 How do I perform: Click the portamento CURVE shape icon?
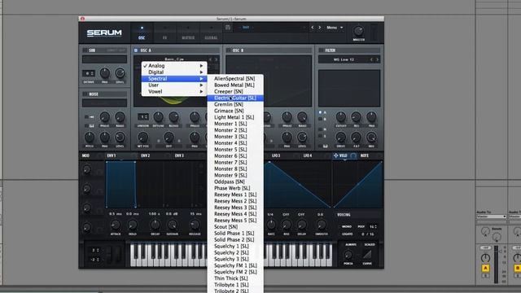point(367,255)
